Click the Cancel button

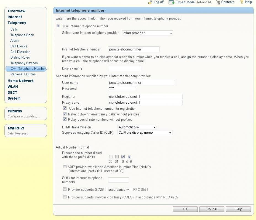pos(212,209)
